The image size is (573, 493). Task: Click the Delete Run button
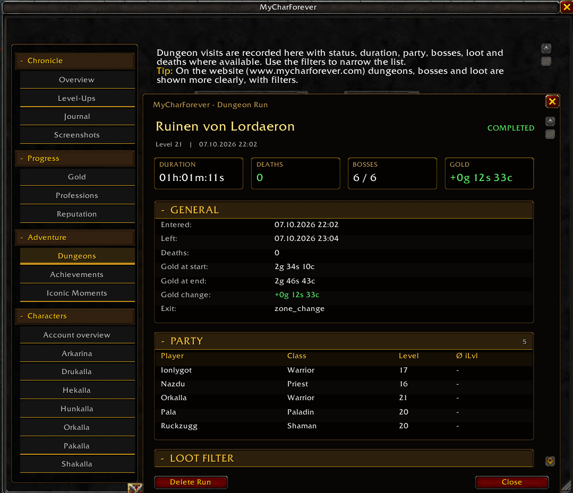(191, 482)
